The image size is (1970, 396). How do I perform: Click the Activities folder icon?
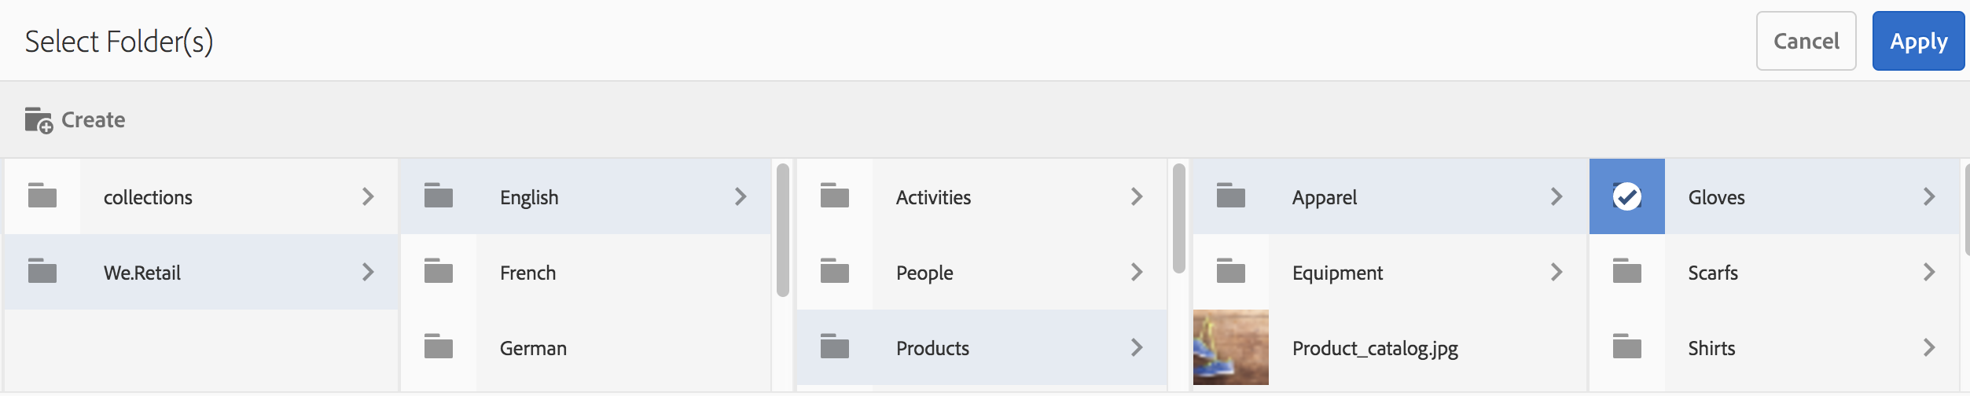click(x=835, y=196)
